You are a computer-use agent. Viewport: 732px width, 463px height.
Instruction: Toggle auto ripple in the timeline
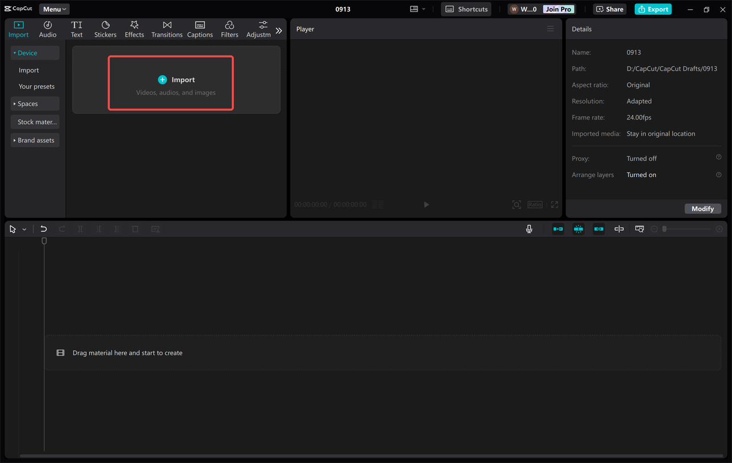coord(558,229)
